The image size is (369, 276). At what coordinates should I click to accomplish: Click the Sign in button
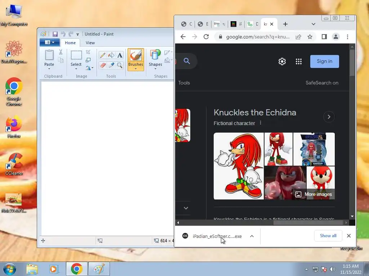point(325,61)
